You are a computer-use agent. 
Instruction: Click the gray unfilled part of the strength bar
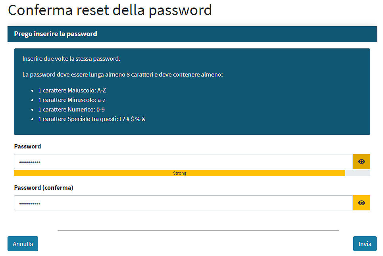tap(358, 173)
